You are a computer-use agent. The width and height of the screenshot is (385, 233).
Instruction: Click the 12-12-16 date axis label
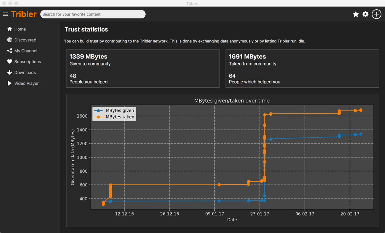click(124, 213)
